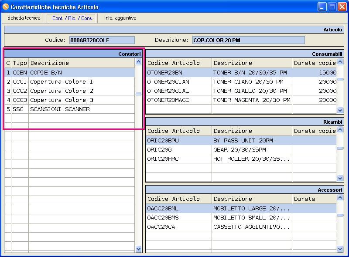
Task: Click Consumabili scrollbar thumb
Action: tap(340, 79)
